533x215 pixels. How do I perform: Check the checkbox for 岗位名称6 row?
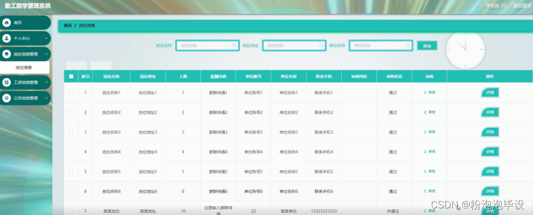70,191
